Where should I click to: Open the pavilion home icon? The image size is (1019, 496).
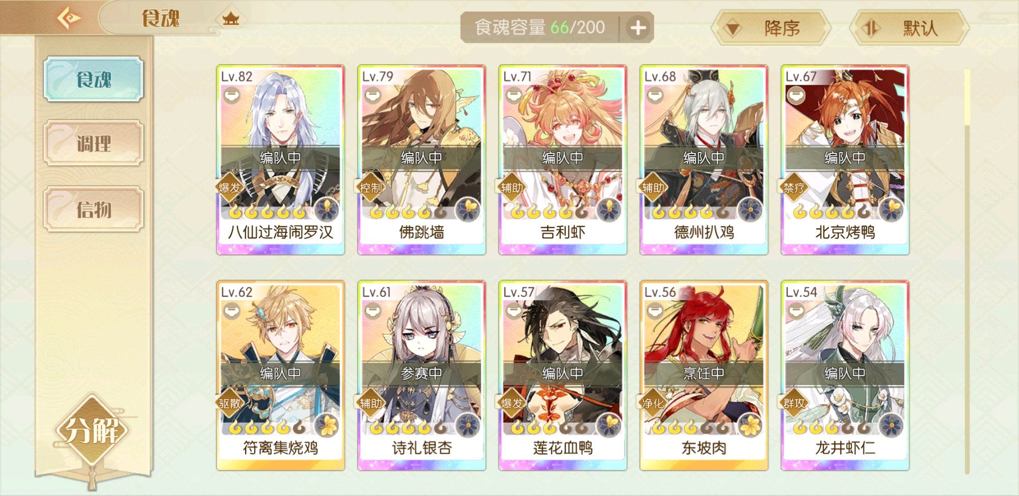231,19
